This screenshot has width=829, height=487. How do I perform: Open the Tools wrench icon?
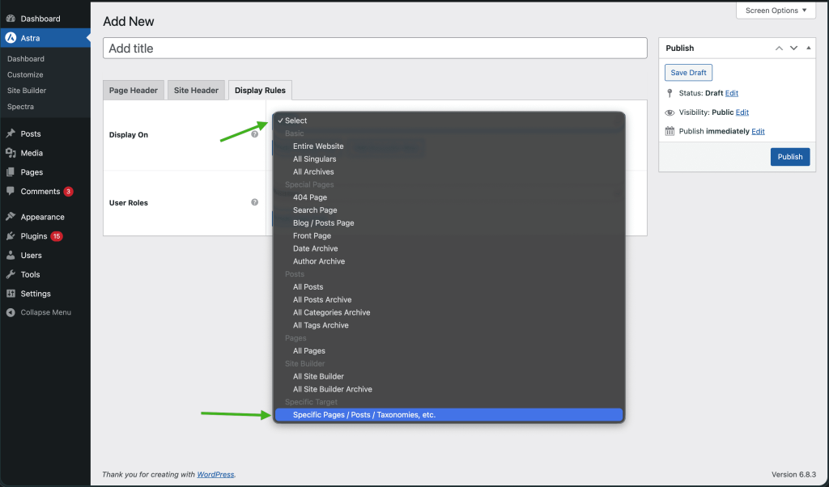tap(10, 273)
